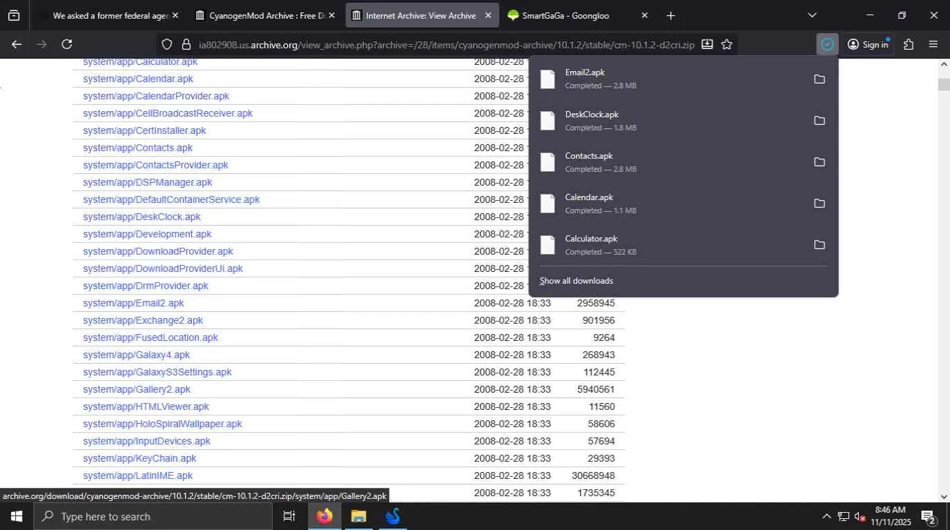950x530 pixels.
Task: Click the address bar URL field
Action: pos(447,44)
